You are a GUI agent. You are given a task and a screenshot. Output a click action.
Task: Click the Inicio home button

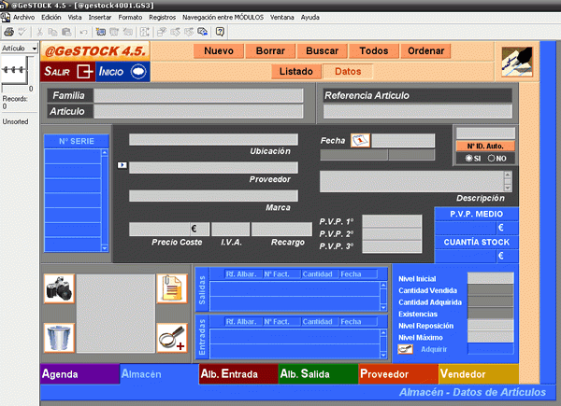tap(122, 72)
